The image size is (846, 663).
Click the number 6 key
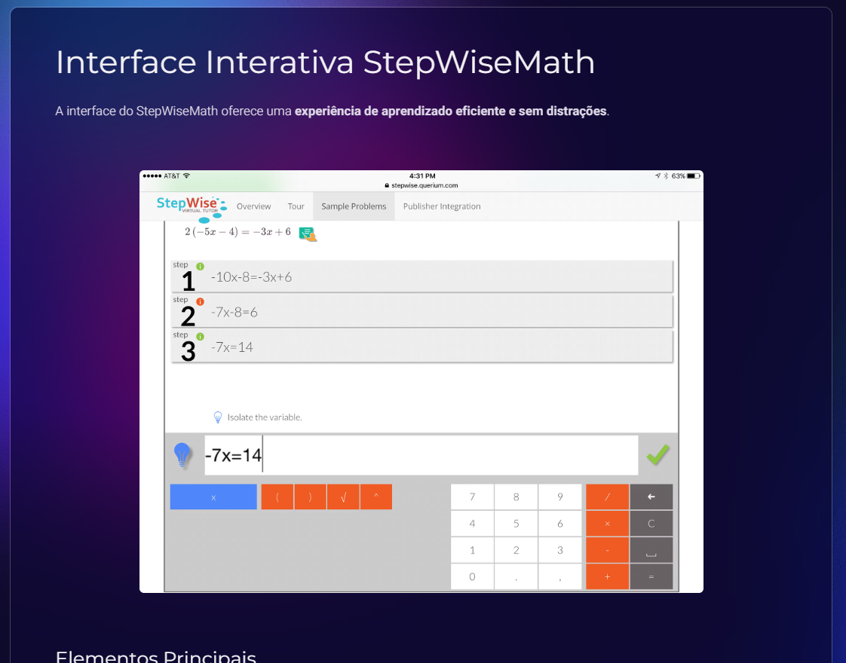[x=560, y=524]
